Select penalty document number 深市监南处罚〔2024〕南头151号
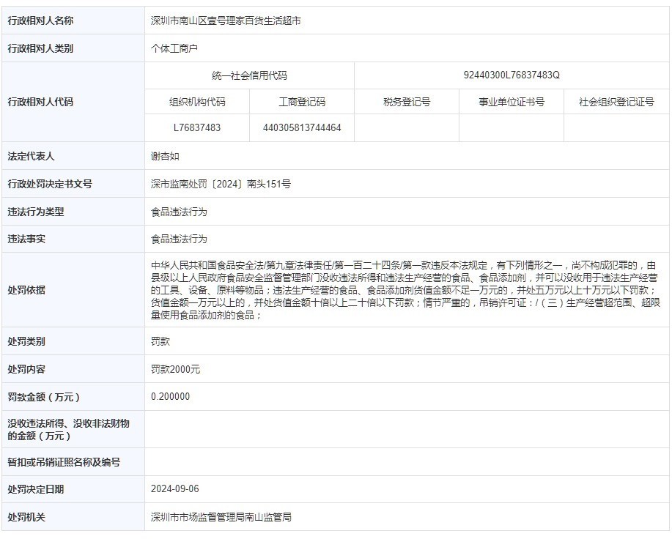Screen dimensions: 672x539 click(x=221, y=185)
